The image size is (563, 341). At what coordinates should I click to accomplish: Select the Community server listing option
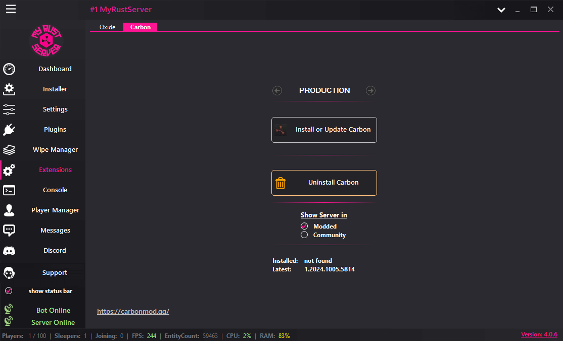(304, 235)
